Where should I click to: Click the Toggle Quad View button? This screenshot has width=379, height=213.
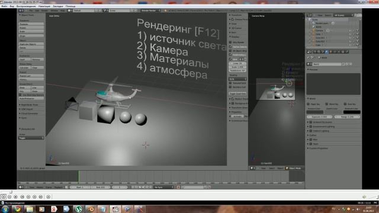[x=237, y=93]
